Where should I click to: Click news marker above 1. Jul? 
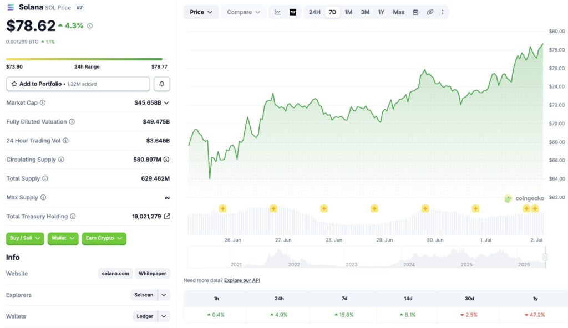475,208
